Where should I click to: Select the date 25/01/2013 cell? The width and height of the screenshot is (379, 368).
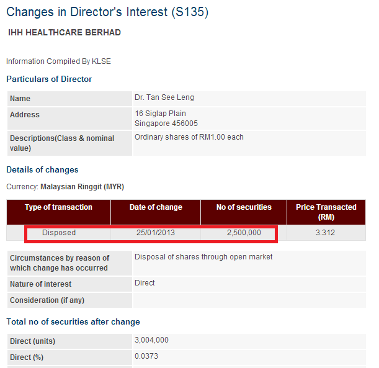pos(156,233)
